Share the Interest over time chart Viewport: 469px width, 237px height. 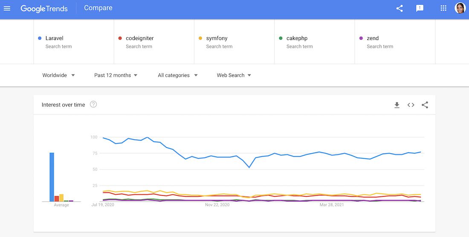pyautogui.click(x=425, y=105)
